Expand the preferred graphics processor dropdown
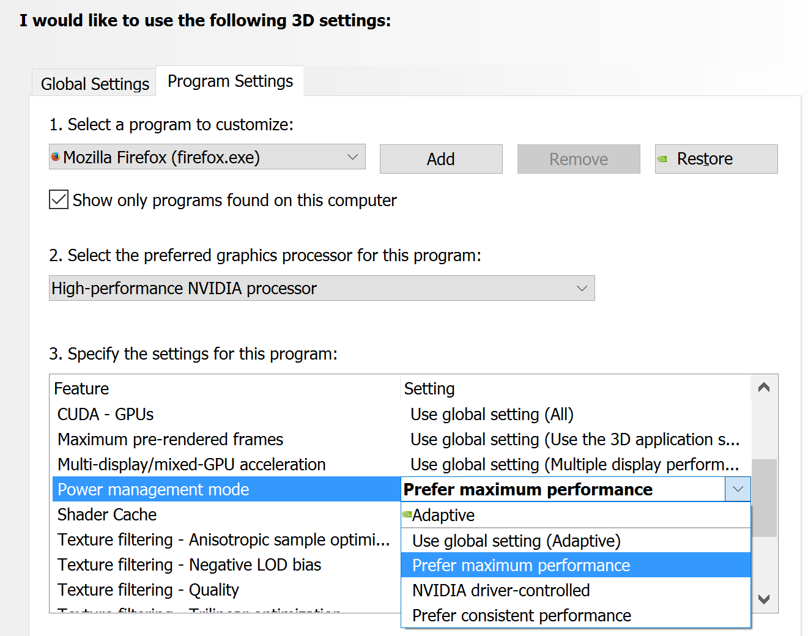Screen dimensions: 808x636 322,288
